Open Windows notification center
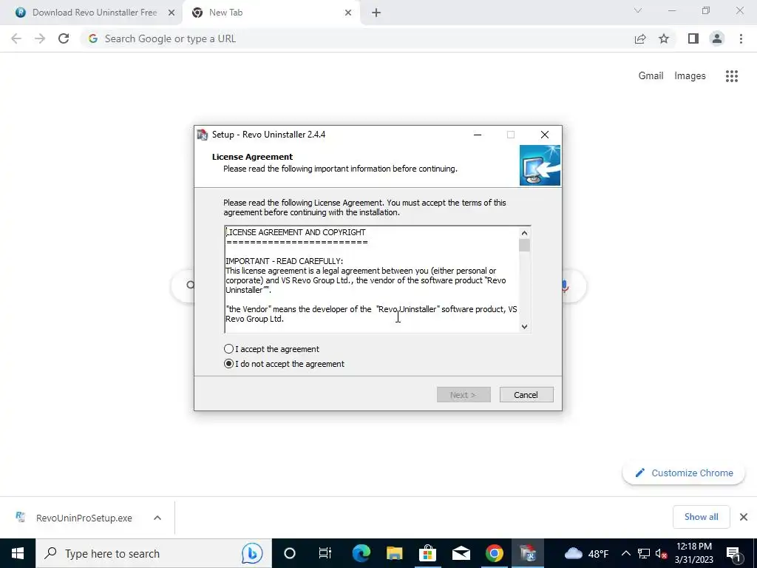 734,553
